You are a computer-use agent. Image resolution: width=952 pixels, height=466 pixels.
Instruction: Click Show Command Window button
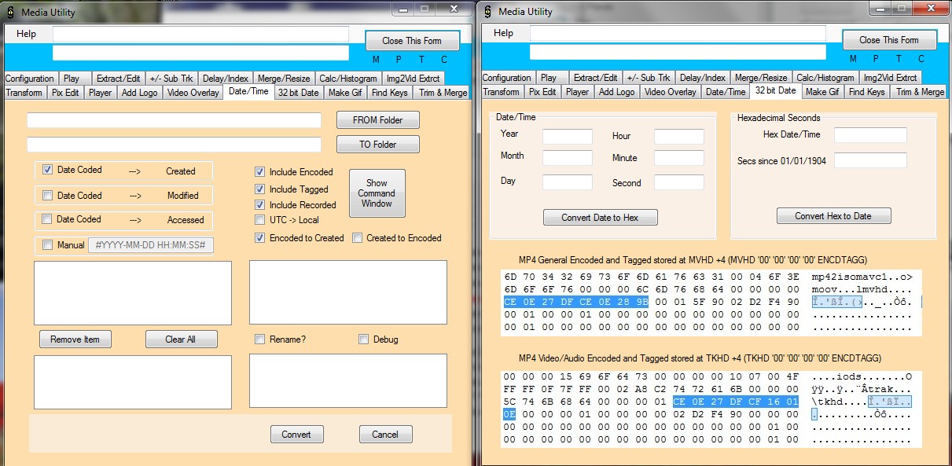[x=377, y=193]
